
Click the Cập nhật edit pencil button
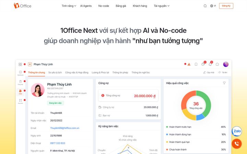(209, 73)
